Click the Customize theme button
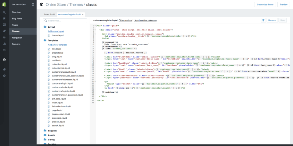This screenshot has height=146, width=293. pyautogui.click(x=265, y=4)
